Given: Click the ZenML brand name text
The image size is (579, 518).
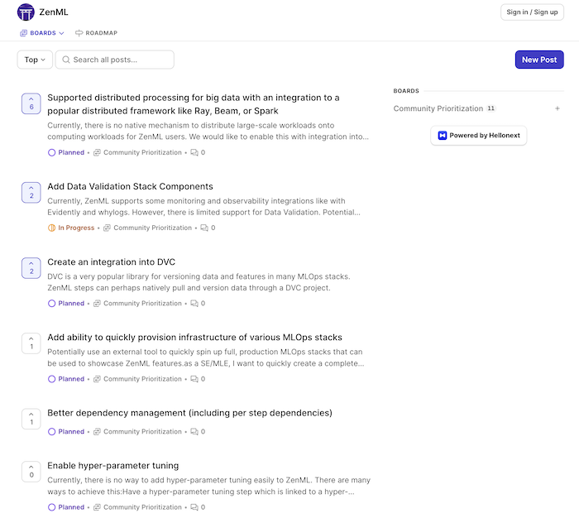Looking at the screenshot, I should coord(54,12).
